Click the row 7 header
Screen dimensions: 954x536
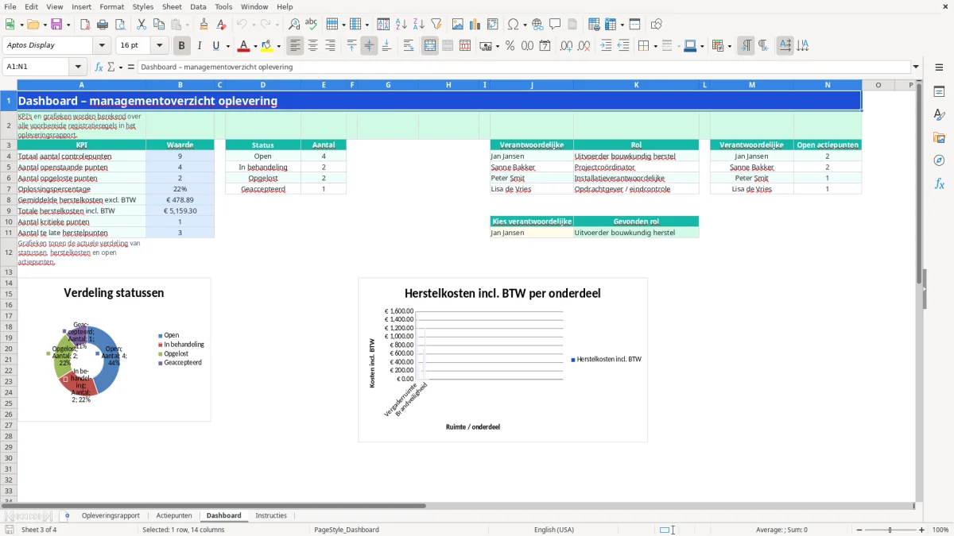click(9, 189)
